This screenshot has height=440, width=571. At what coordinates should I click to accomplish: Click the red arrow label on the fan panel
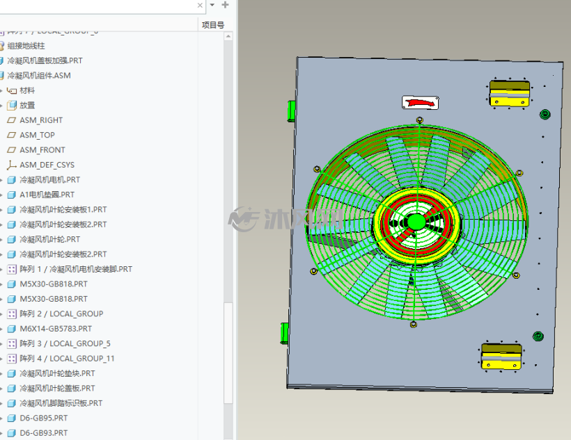[x=420, y=103]
